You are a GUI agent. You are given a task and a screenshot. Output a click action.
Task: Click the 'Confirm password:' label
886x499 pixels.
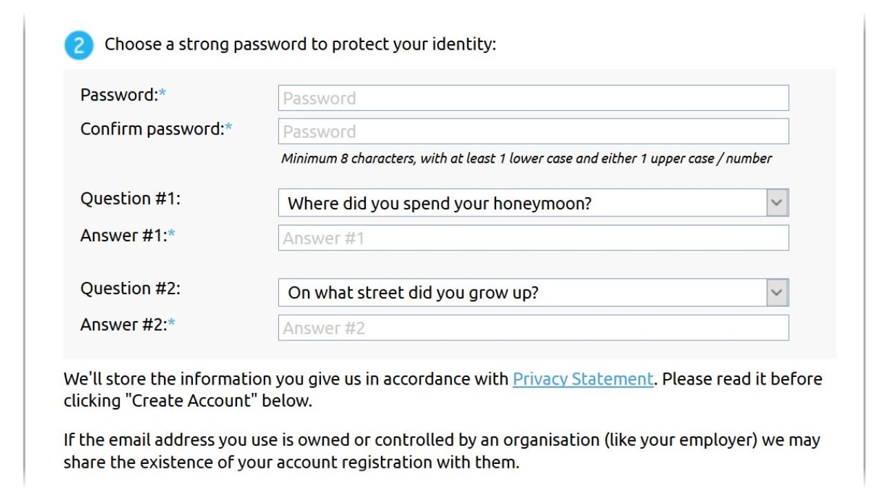156,129
